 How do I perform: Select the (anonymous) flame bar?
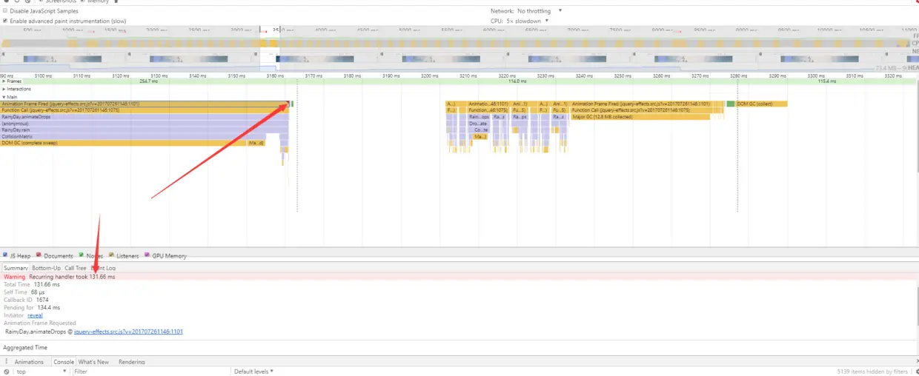(x=143, y=124)
